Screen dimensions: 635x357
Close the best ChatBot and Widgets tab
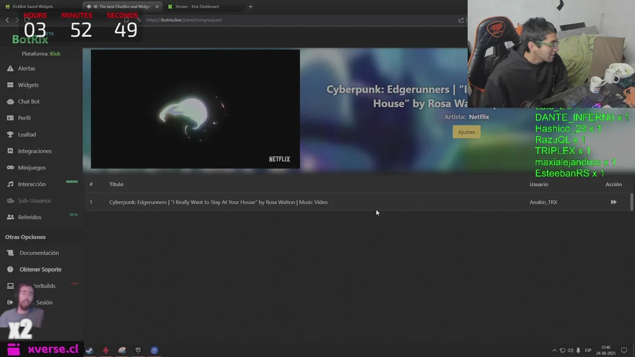point(157,6)
